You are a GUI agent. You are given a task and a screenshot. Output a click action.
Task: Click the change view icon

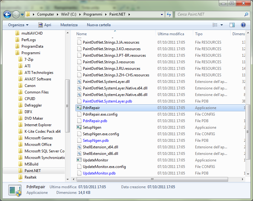click(215, 25)
